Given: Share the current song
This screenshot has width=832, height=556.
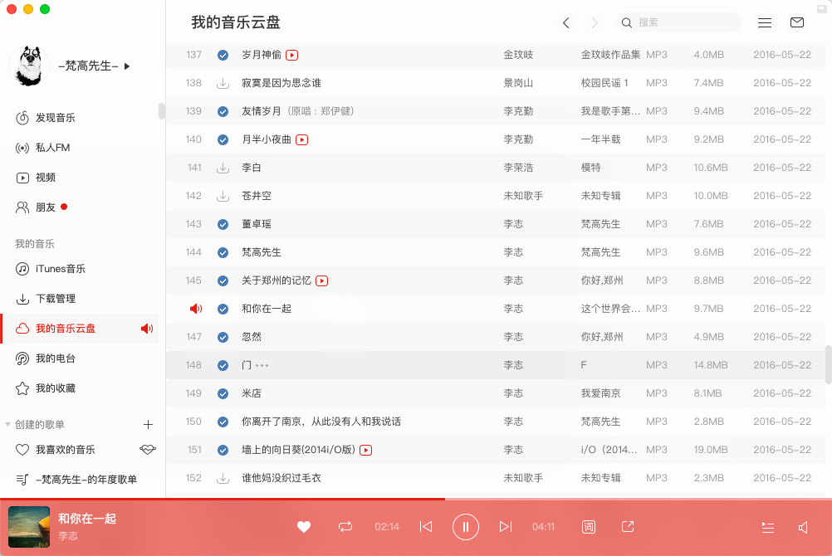Looking at the screenshot, I should pyautogui.click(x=628, y=527).
